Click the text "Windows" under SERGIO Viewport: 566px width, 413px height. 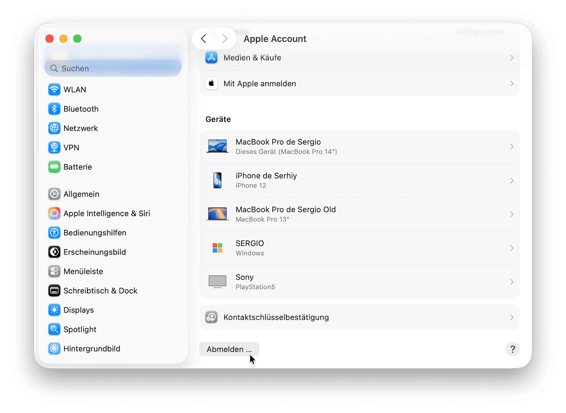250,253
